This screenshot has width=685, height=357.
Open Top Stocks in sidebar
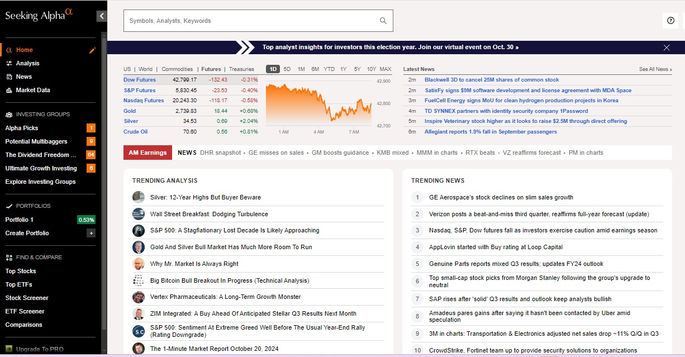(21, 271)
